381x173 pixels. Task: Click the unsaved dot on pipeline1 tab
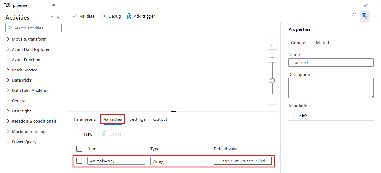[54, 5]
